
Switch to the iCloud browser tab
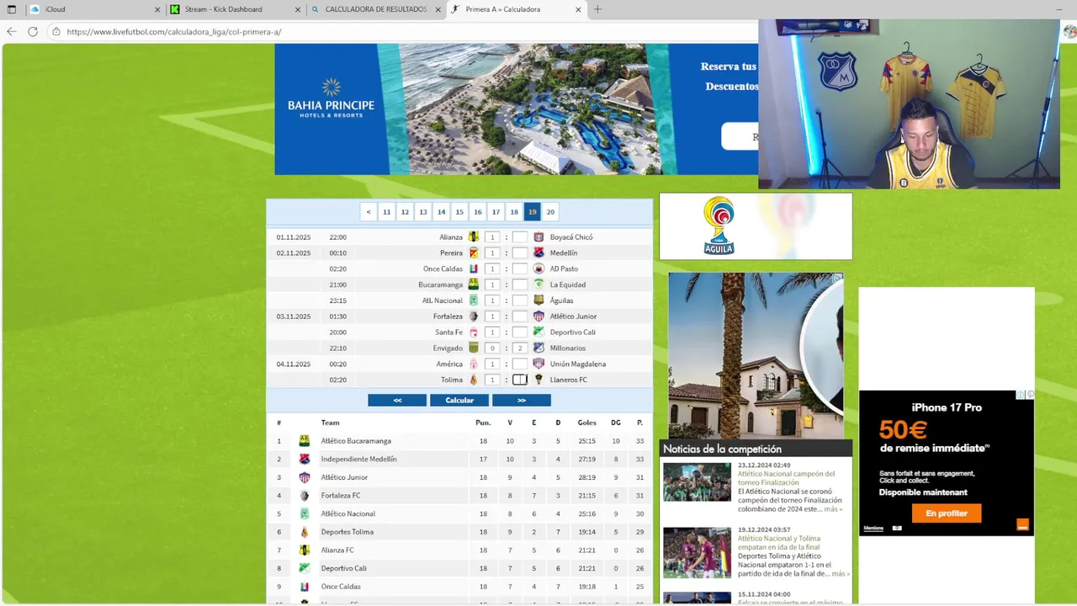(93, 9)
